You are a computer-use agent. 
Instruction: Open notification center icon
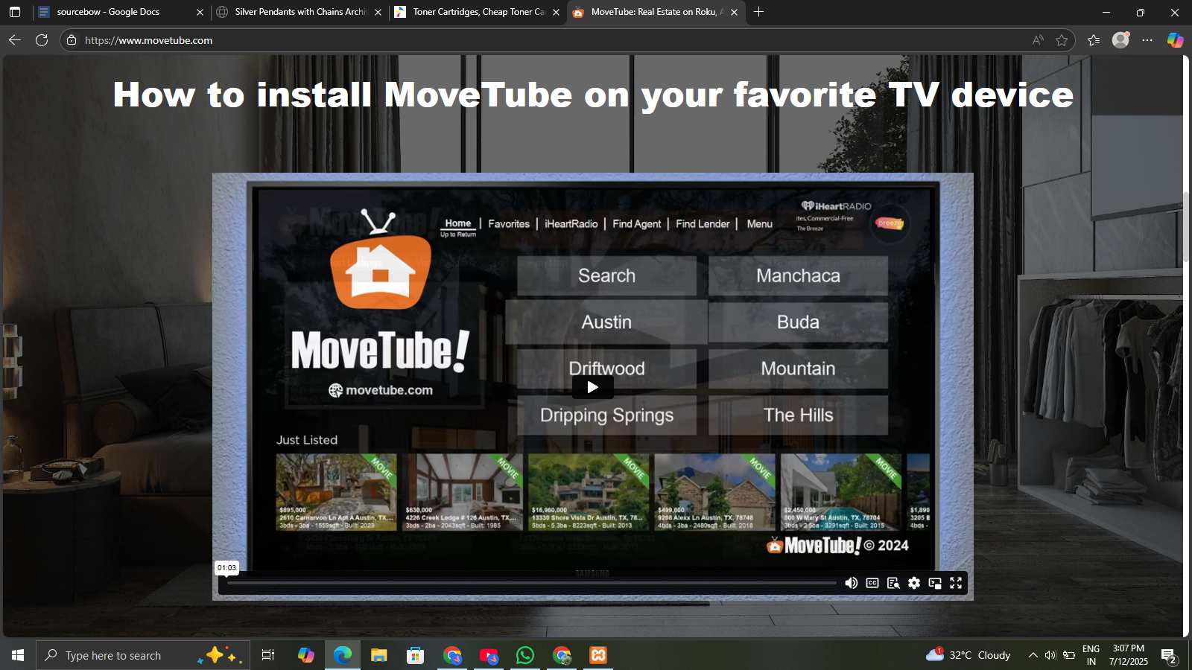point(1170,656)
